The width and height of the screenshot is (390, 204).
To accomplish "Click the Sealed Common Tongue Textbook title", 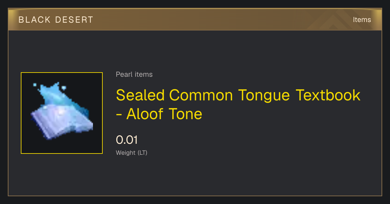I will tap(238, 95).
